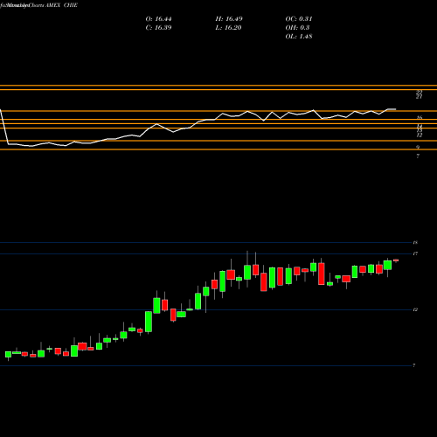Select the OC: 0.31 value
The image size is (437, 437).
point(299,19)
